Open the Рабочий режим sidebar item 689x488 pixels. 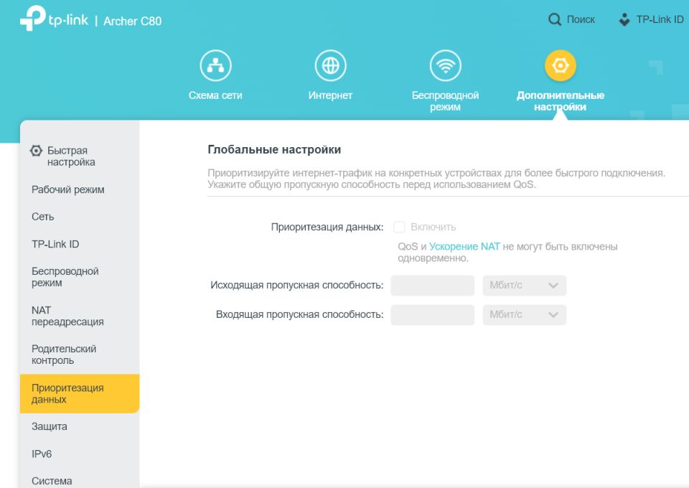67,189
